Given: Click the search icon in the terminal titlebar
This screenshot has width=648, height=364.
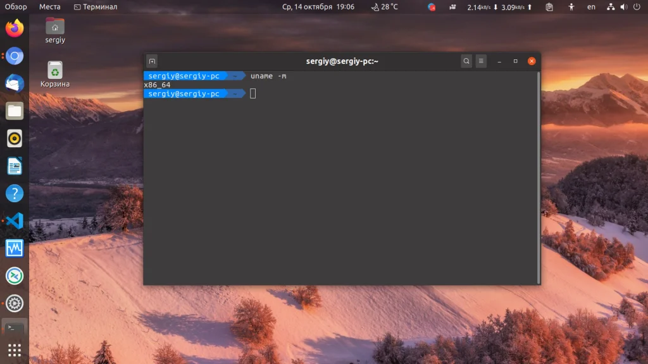Looking at the screenshot, I should point(466,61).
